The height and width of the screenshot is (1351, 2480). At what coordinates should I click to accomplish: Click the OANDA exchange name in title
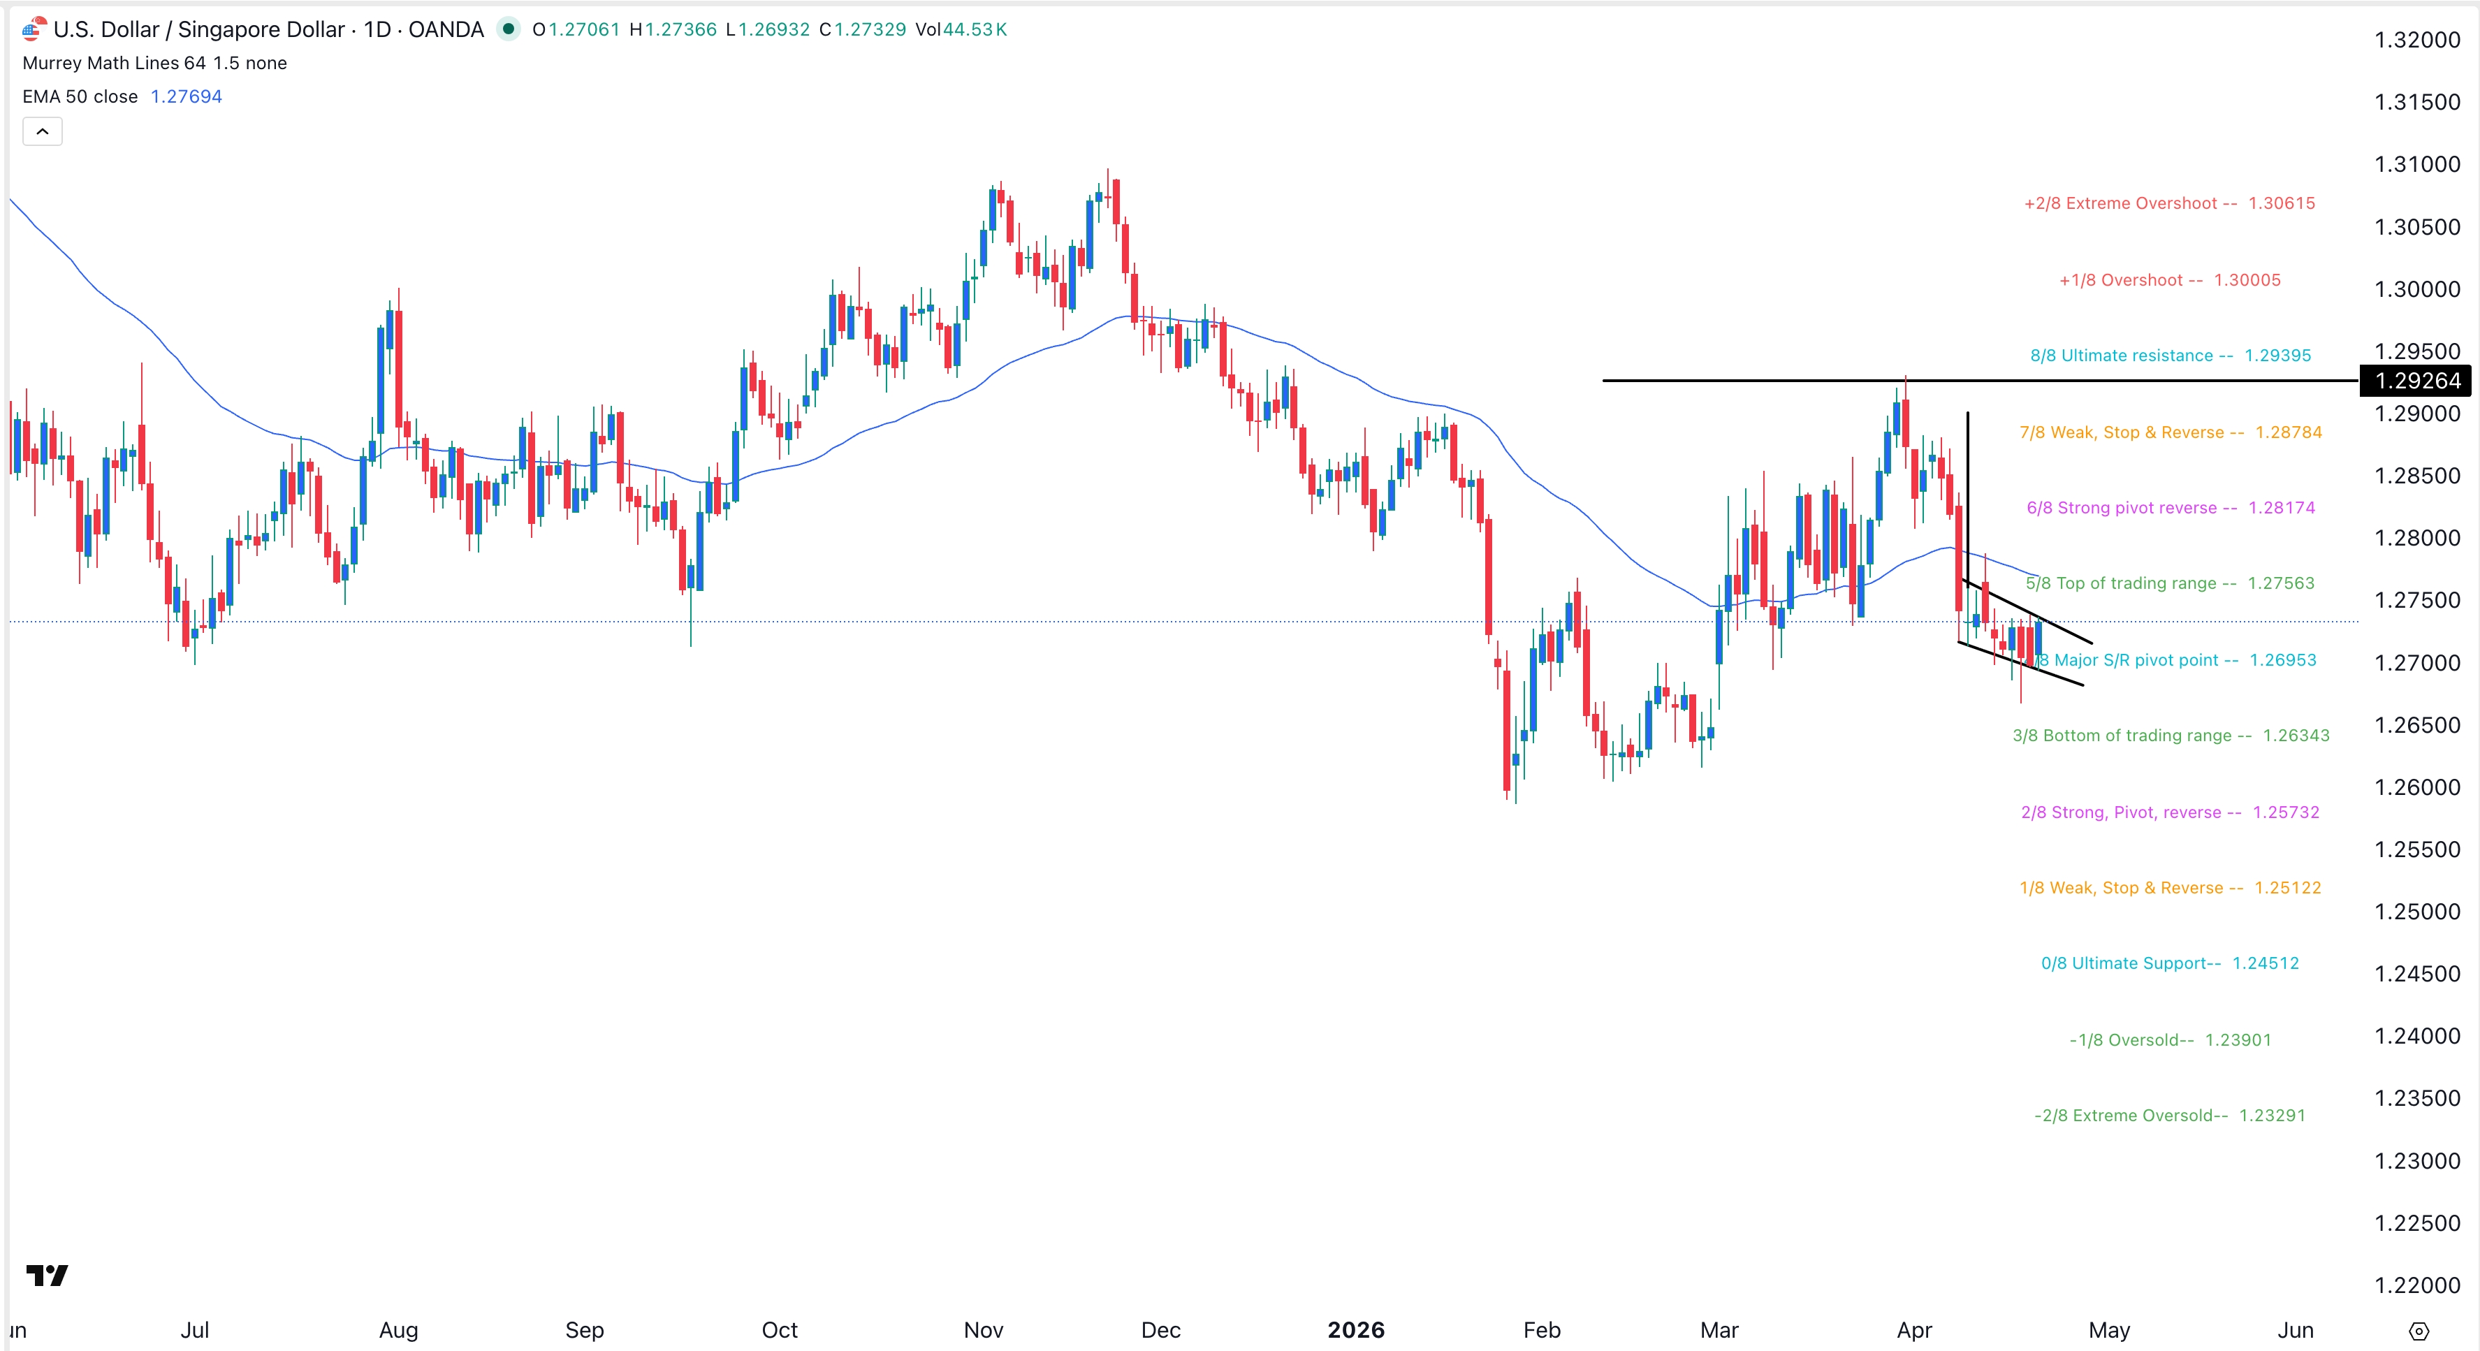[x=446, y=29]
